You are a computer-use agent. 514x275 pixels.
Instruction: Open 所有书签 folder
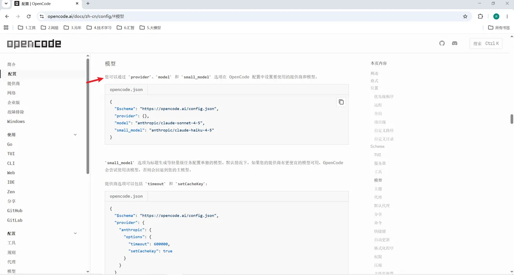coord(499,27)
